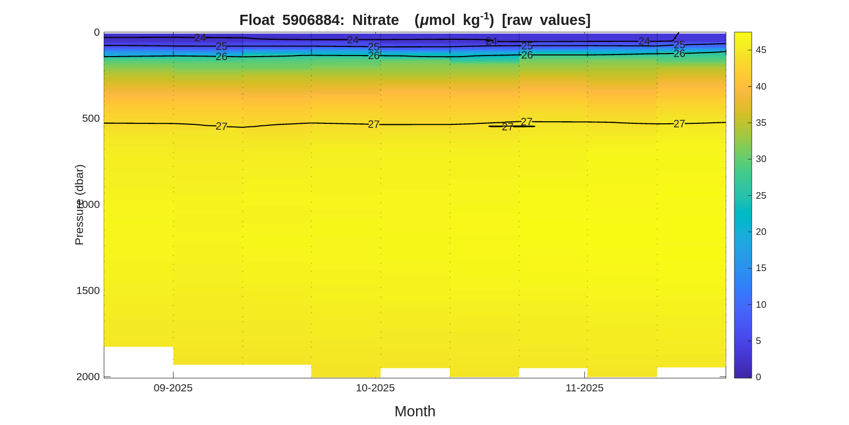849x425 pixels.
Task: Pick the 11-2025 date tick label
Action: 584,388
